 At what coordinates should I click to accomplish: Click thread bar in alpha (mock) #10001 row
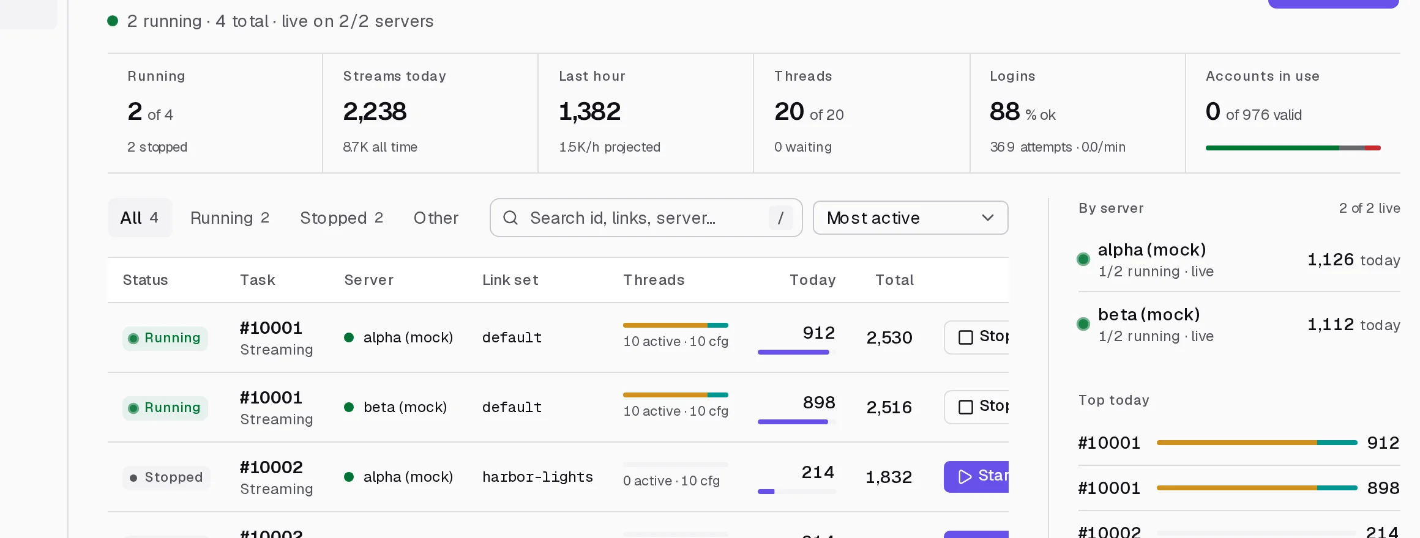click(x=676, y=325)
